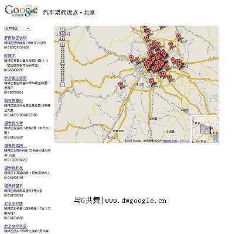Viewport: 239px width, 234px height.
Task: Open the agency link above phone 010-64284608
Action: tap(13, 204)
